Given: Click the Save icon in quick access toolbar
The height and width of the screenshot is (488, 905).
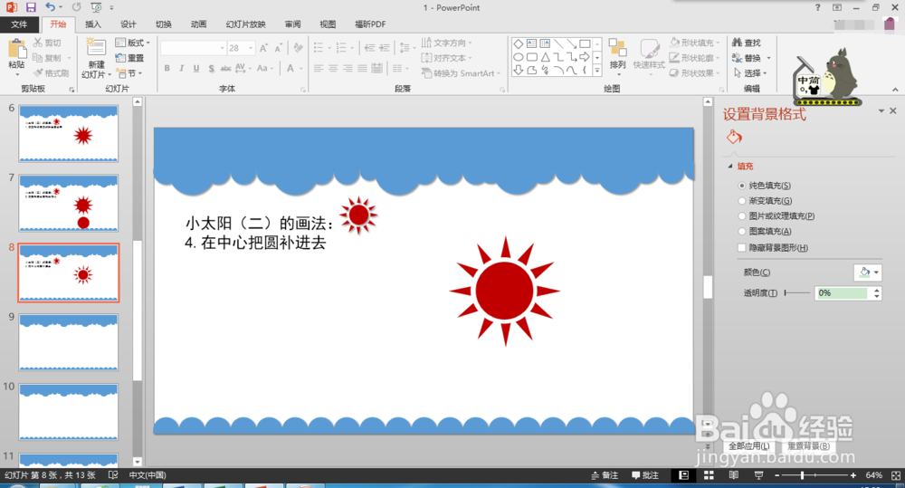Looking at the screenshot, I should pos(31,7).
